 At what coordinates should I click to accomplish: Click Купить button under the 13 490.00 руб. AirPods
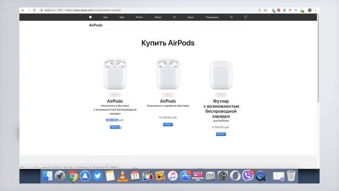pyautogui.click(x=168, y=125)
